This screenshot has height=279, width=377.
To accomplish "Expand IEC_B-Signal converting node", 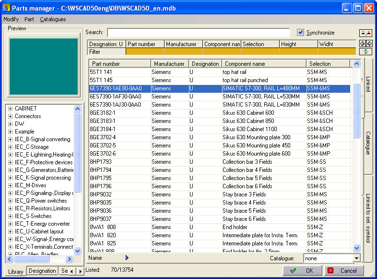I will click(x=10, y=139).
